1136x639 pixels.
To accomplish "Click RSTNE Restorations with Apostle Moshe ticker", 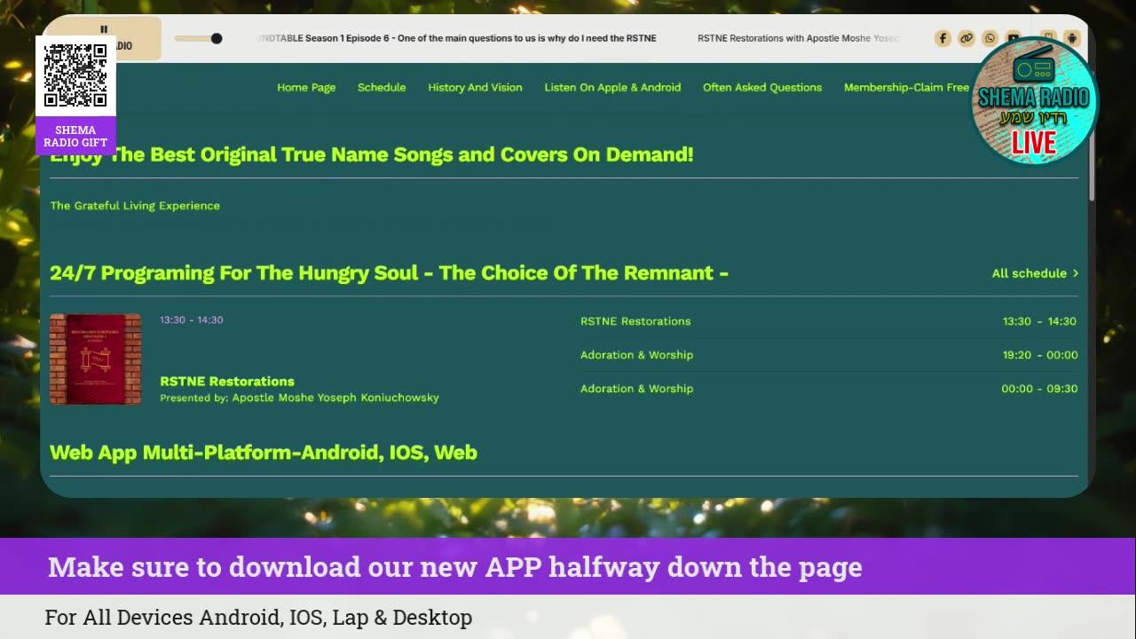I will 799,38.
